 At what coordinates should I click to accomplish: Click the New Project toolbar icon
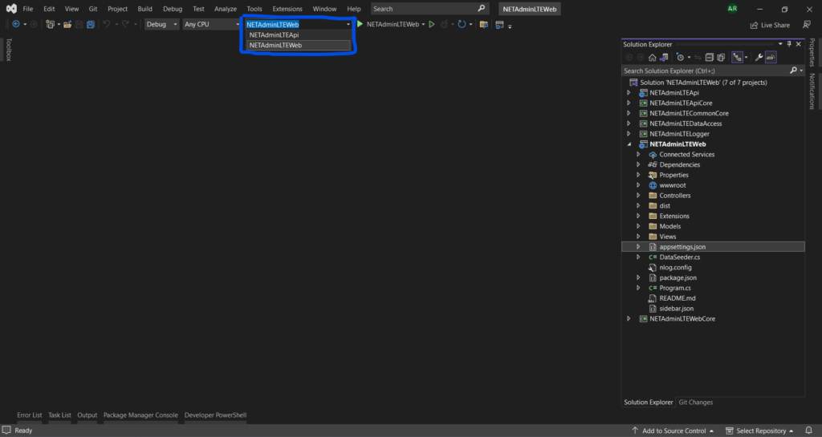point(51,24)
